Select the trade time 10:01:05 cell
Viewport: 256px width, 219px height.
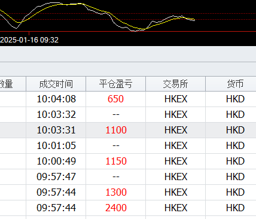pos(56,145)
